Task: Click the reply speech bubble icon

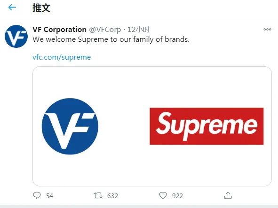Action: pyautogui.click(x=37, y=195)
